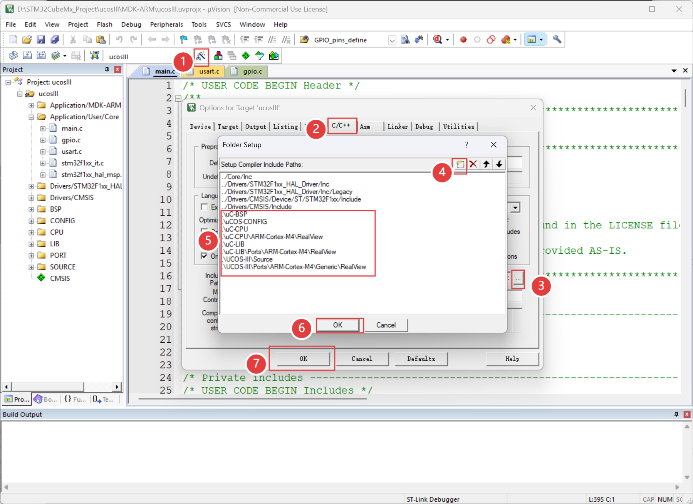This screenshot has width=693, height=504.
Task: Toggle the unchecked Language section checkbox
Action: pyautogui.click(x=204, y=207)
